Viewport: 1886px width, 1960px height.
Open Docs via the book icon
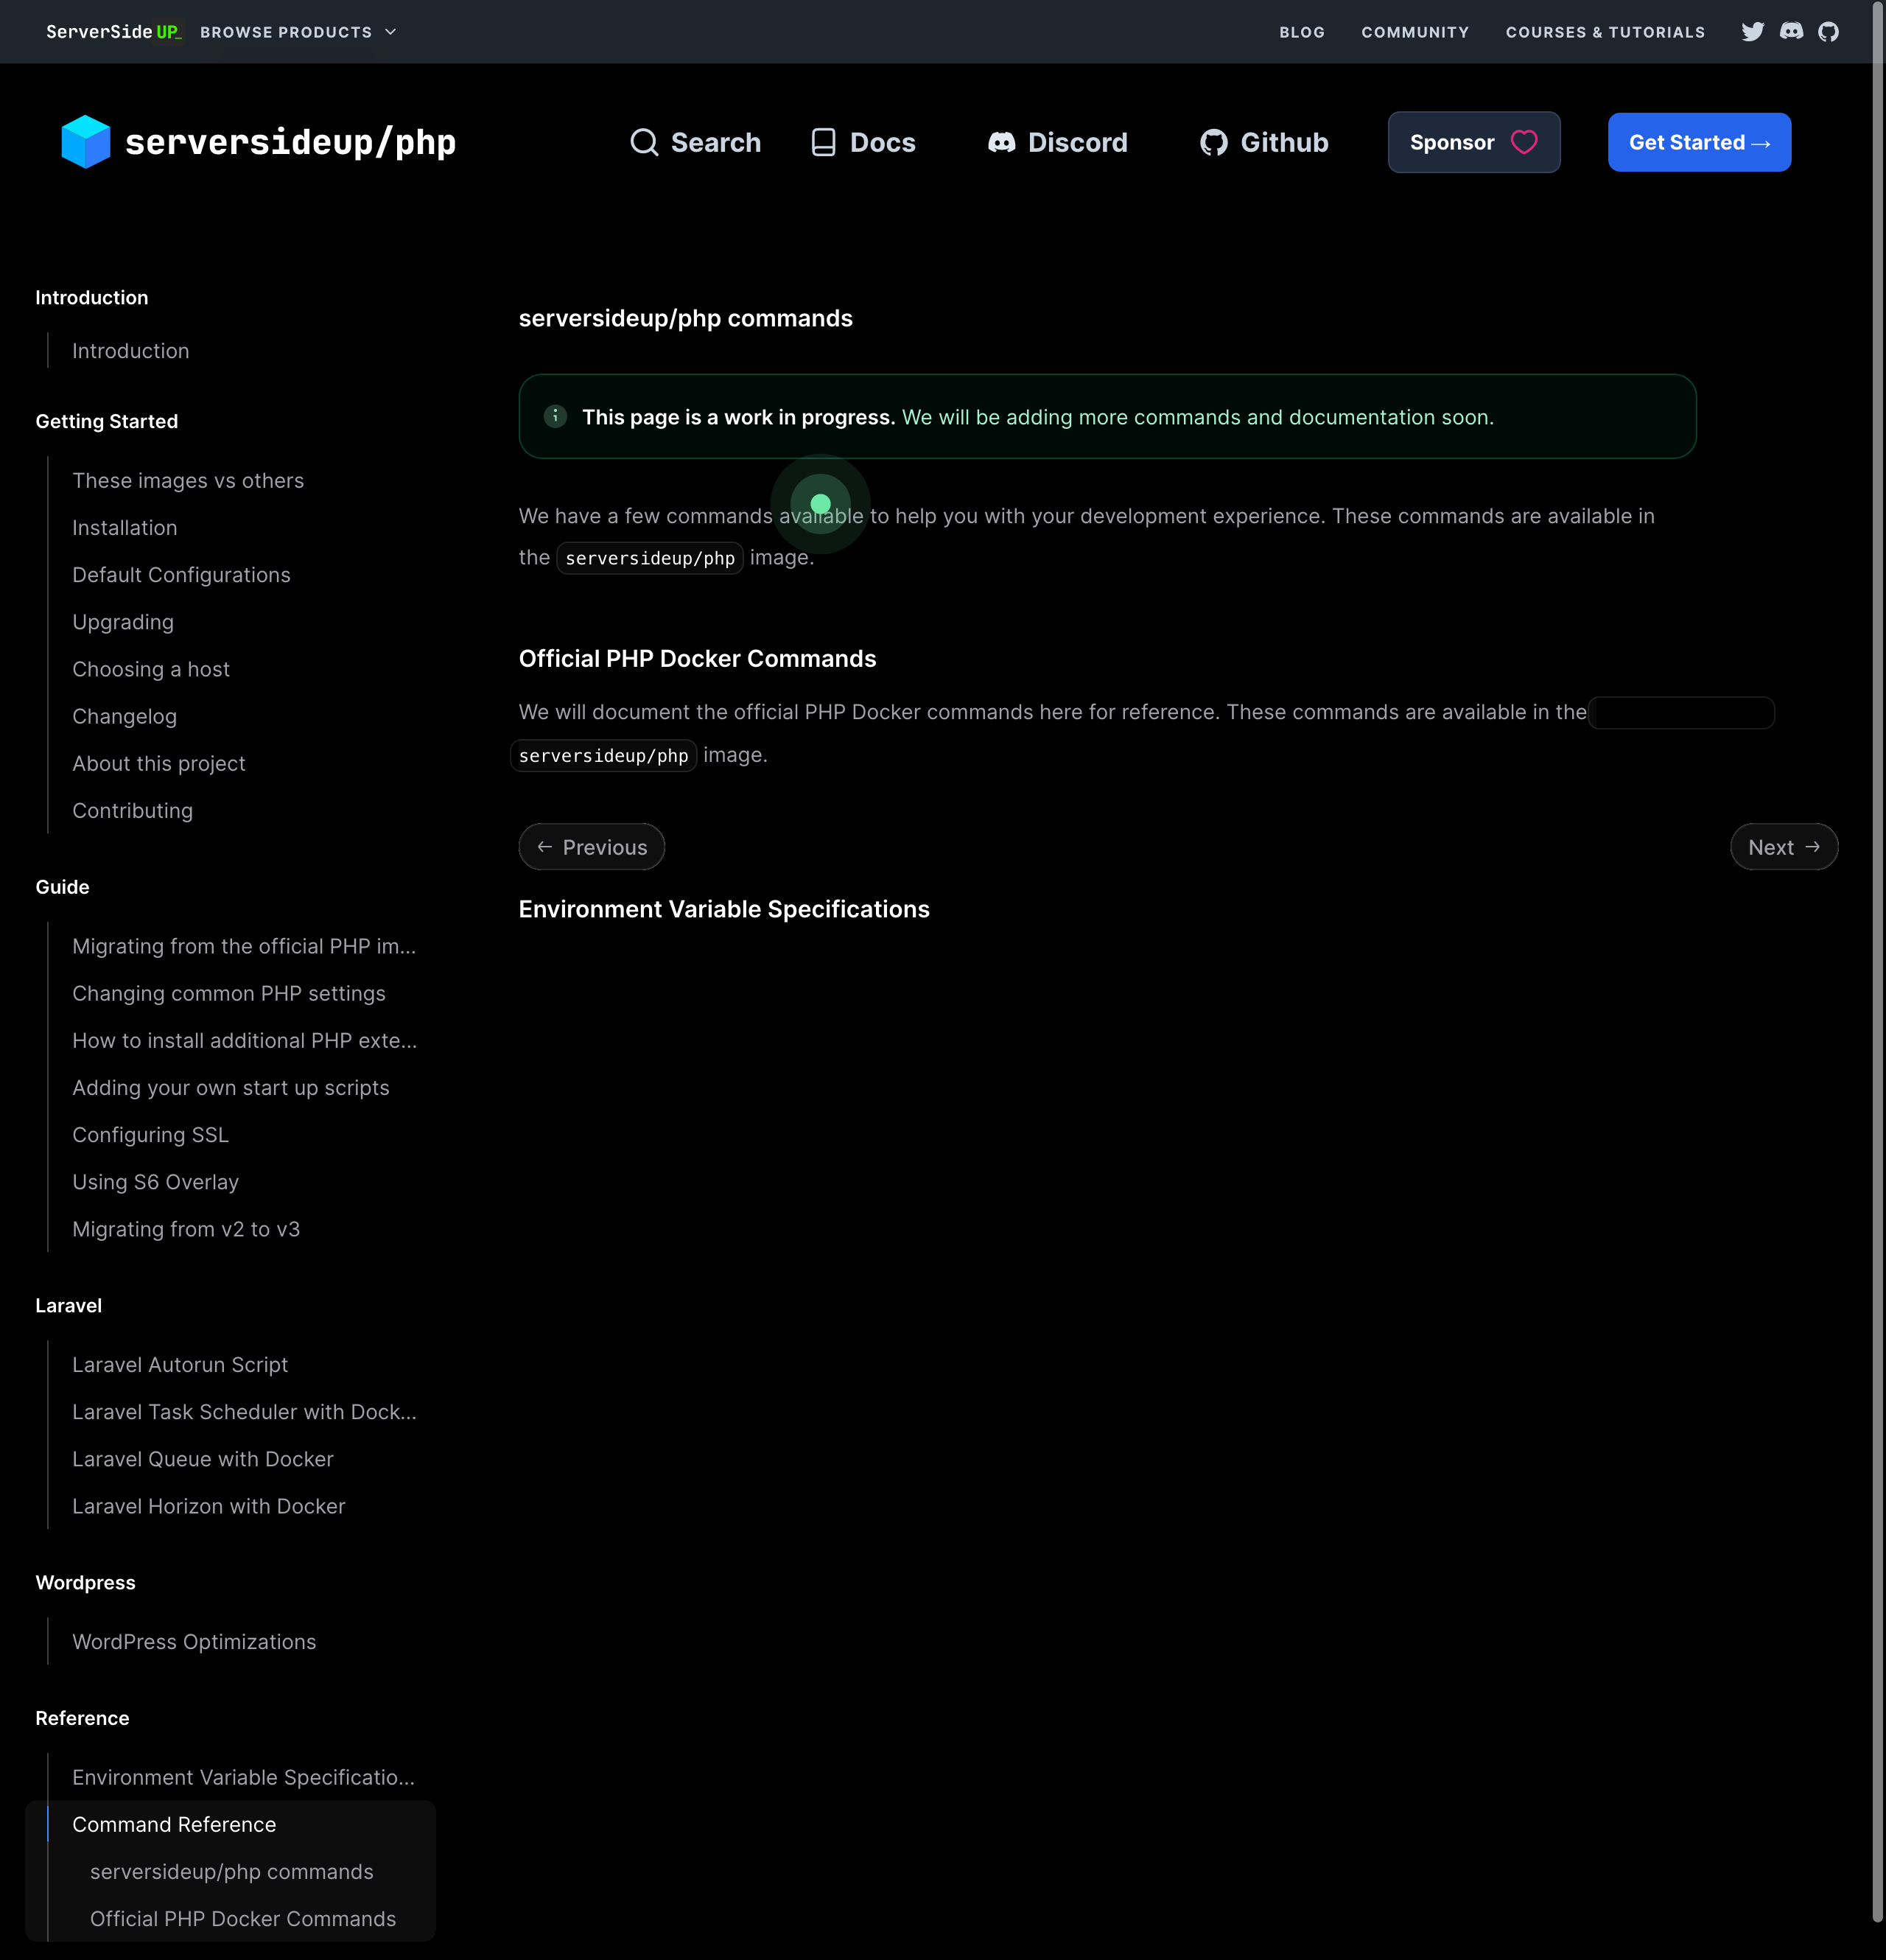[x=823, y=142]
